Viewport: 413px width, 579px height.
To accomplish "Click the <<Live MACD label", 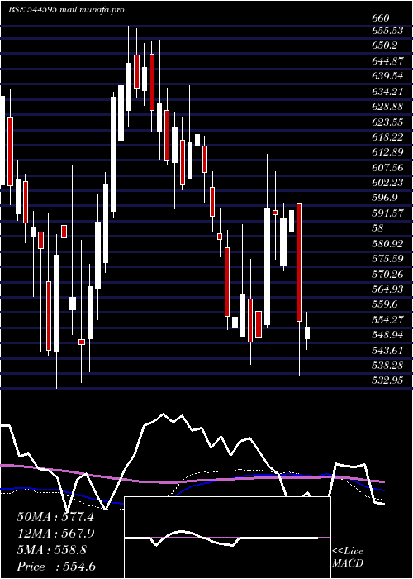I will pyautogui.click(x=348, y=557).
